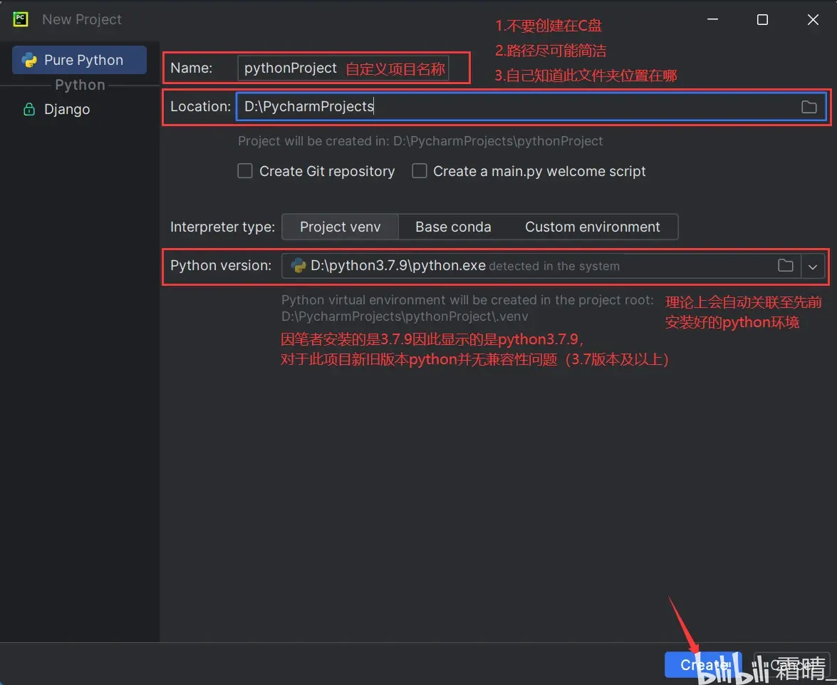Select Pure Python project type
This screenshot has height=685, width=837.
pos(79,60)
